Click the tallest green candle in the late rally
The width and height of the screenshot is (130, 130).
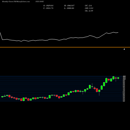[x=106, y=80]
